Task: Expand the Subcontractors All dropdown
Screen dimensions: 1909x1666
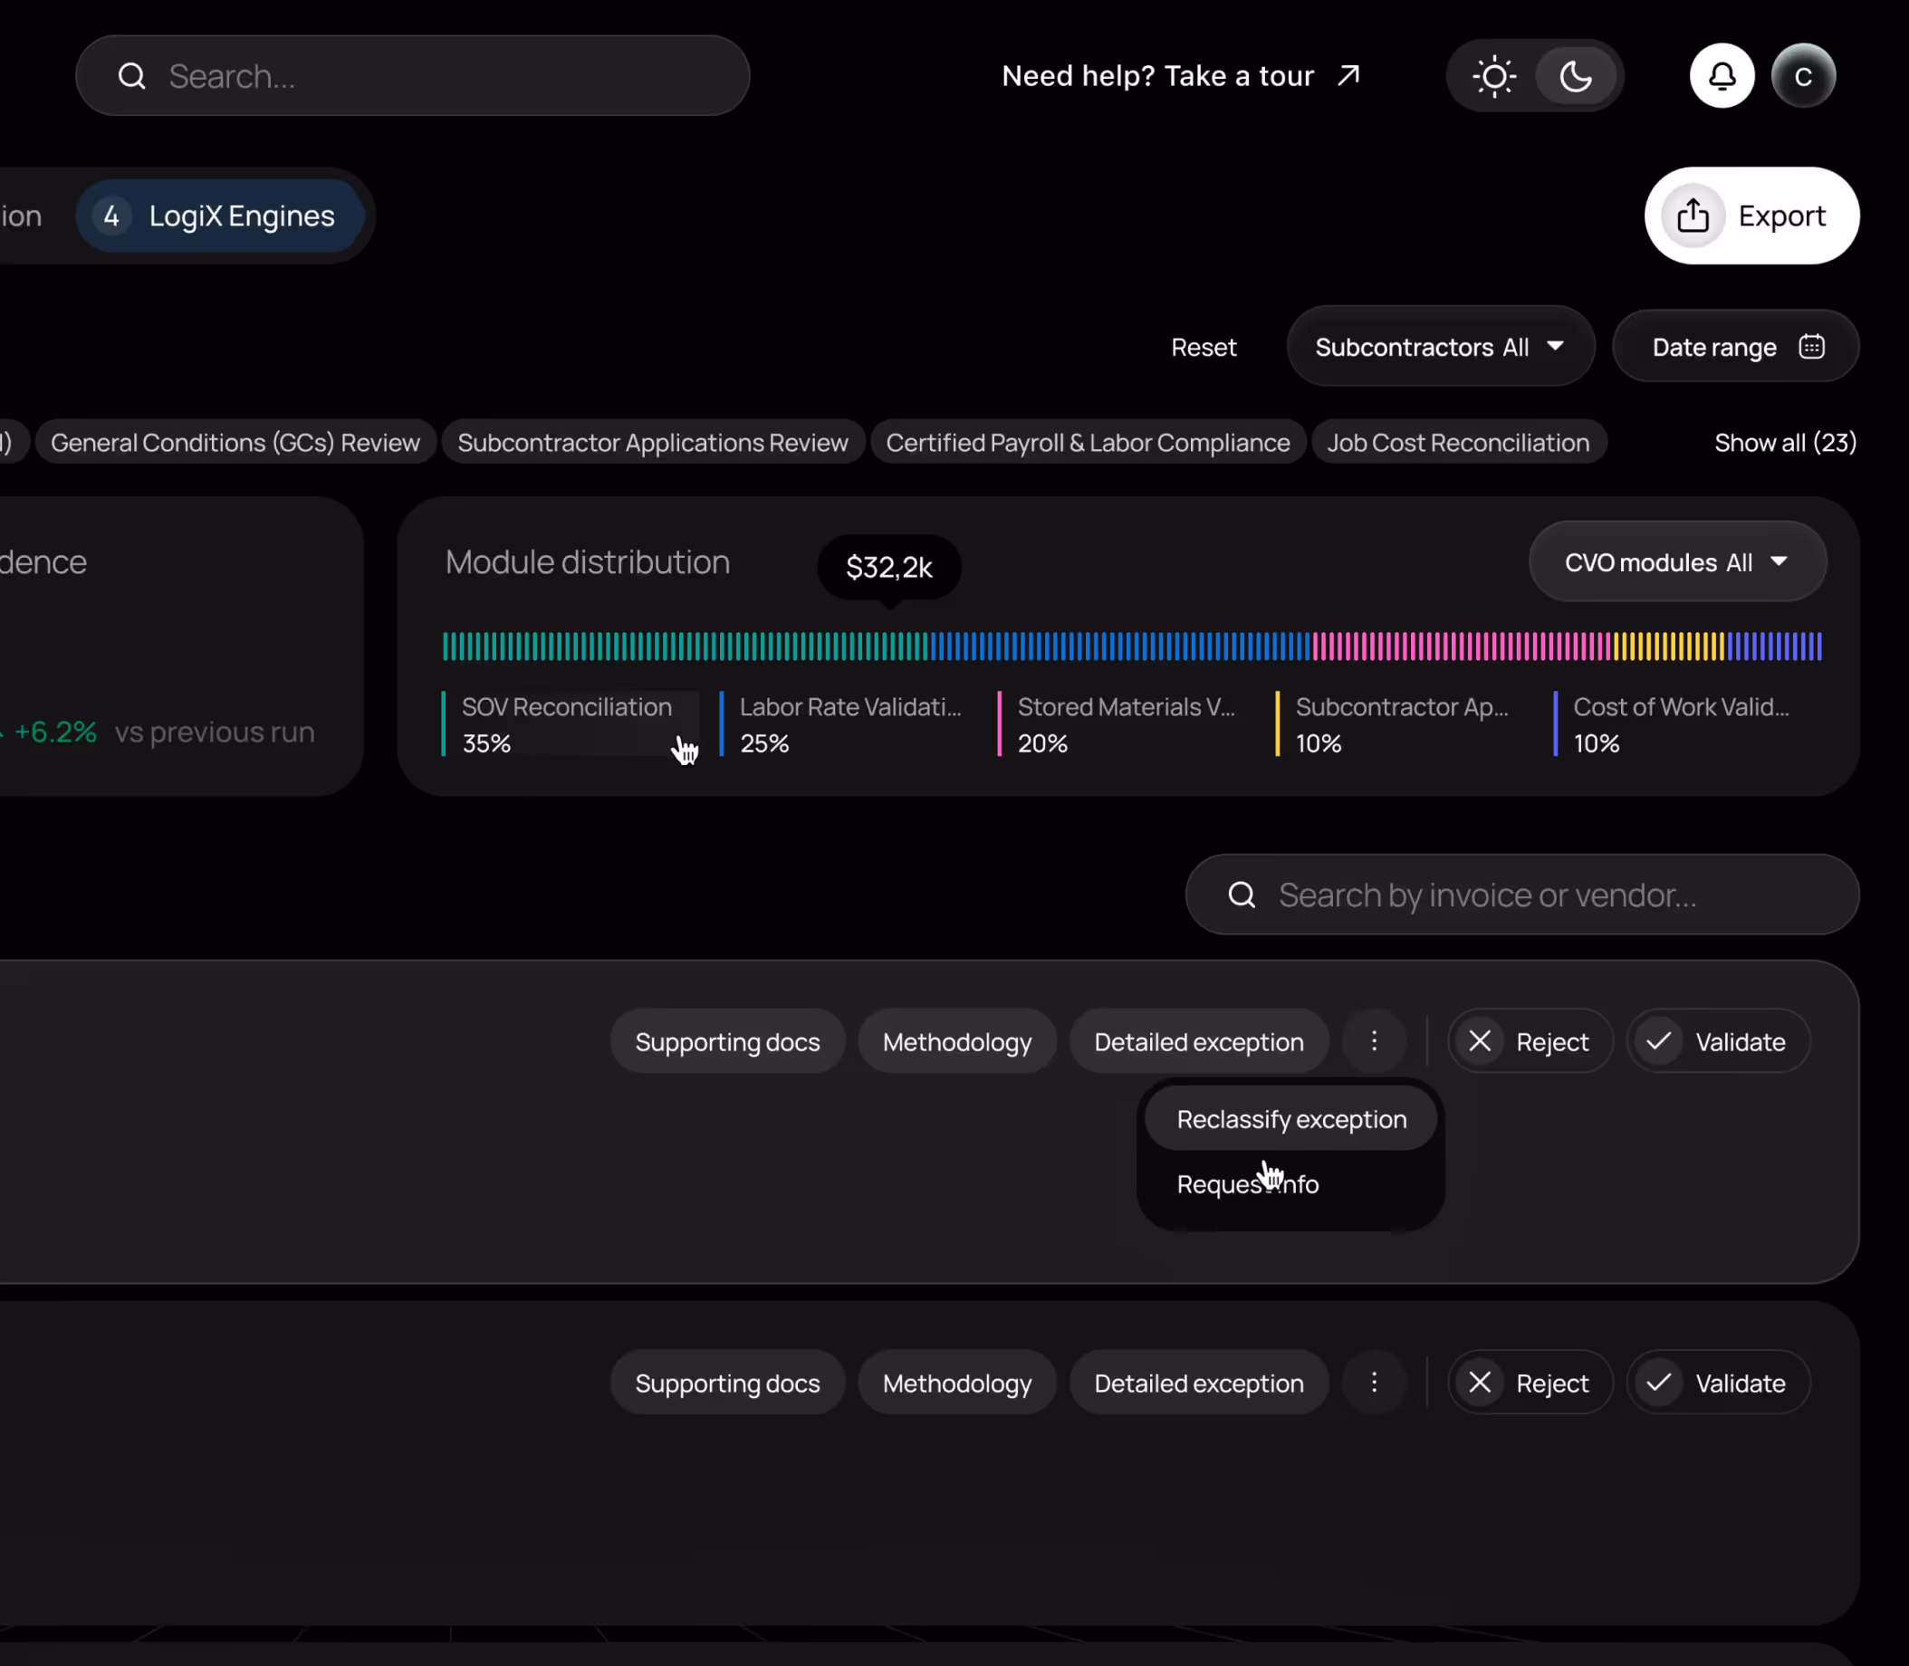Action: [x=1439, y=347]
